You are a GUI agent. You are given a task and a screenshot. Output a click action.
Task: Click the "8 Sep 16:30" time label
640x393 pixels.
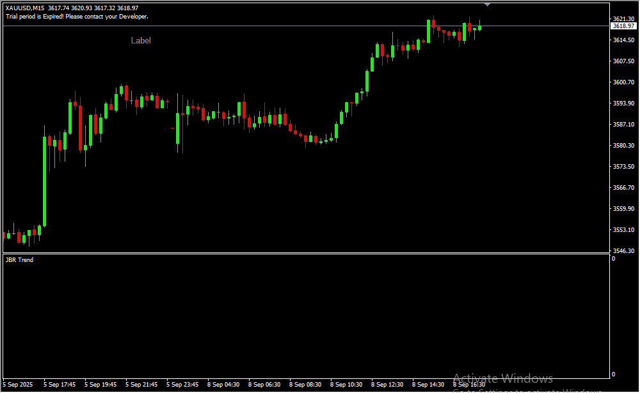coord(469,385)
